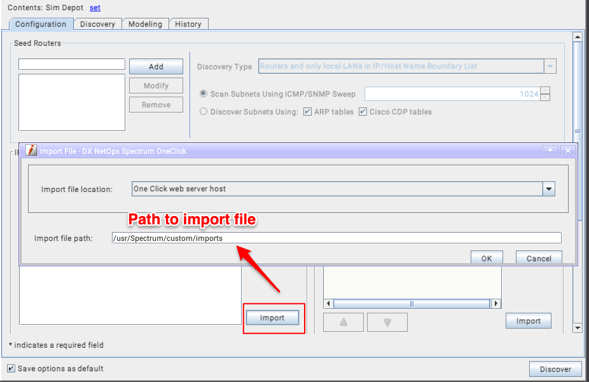Viewport: 589px width, 382px height.
Task: Click the move down triangle button
Action: (387, 322)
